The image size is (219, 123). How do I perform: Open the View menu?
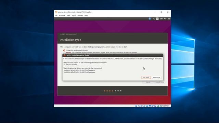pos(68,15)
